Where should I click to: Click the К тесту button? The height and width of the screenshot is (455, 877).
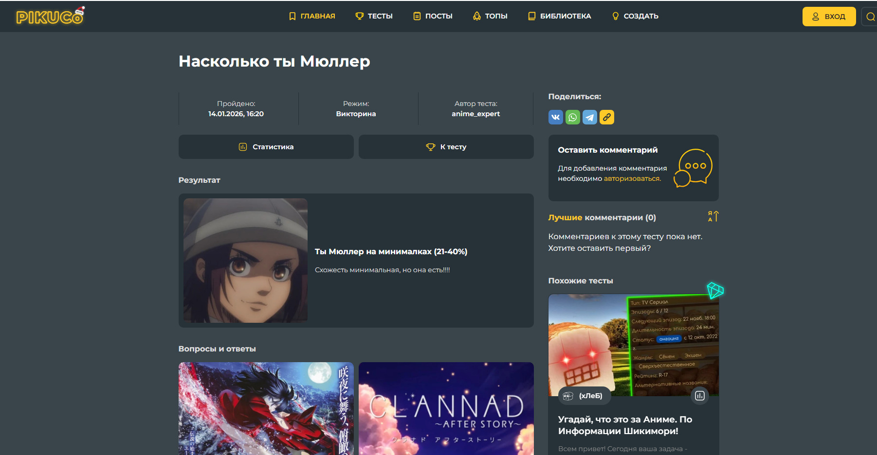(x=446, y=147)
